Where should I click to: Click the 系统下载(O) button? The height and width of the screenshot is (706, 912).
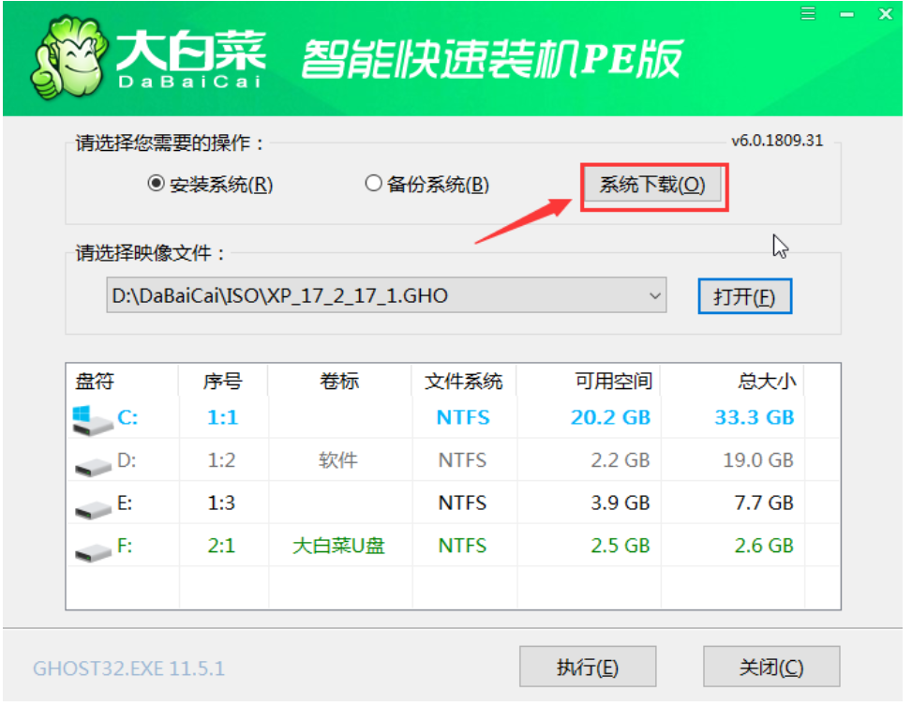pos(652,185)
